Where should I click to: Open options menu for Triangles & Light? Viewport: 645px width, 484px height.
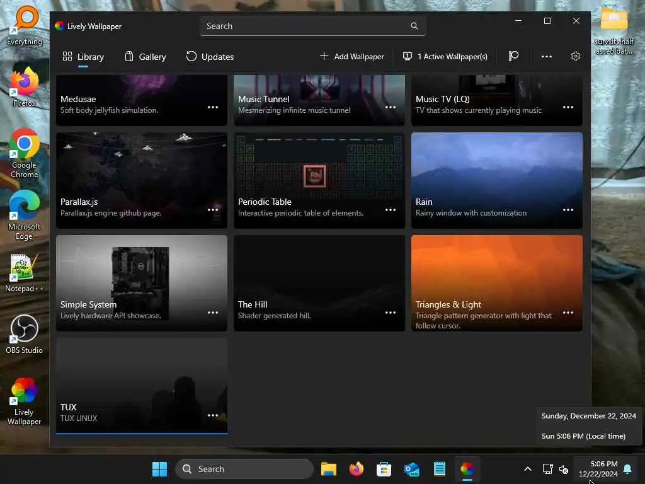click(x=568, y=313)
